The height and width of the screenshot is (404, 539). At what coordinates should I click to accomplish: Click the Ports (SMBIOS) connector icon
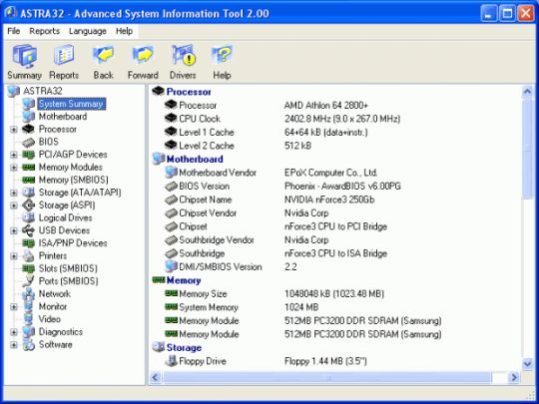29,281
